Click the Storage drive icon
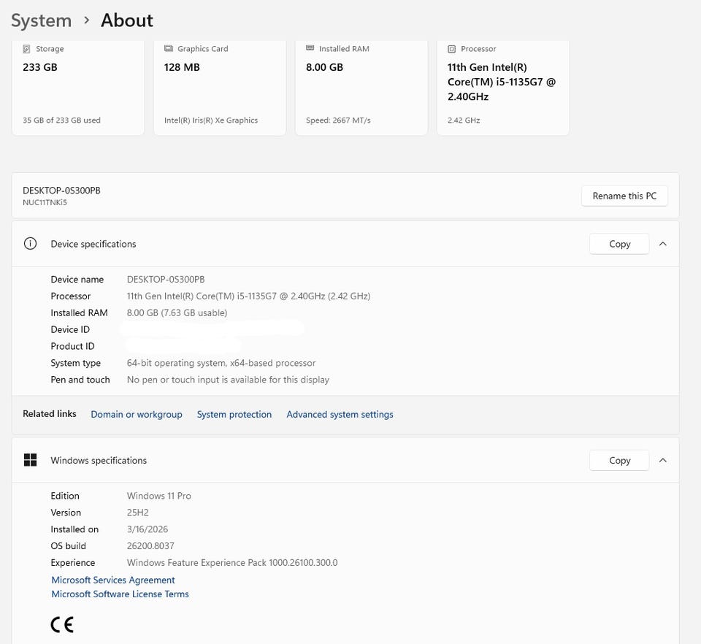This screenshot has width=701, height=644. 27,49
